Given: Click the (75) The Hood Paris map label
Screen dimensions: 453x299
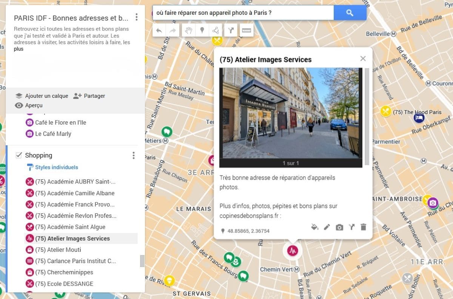Looking at the screenshot, I should 417,112.
